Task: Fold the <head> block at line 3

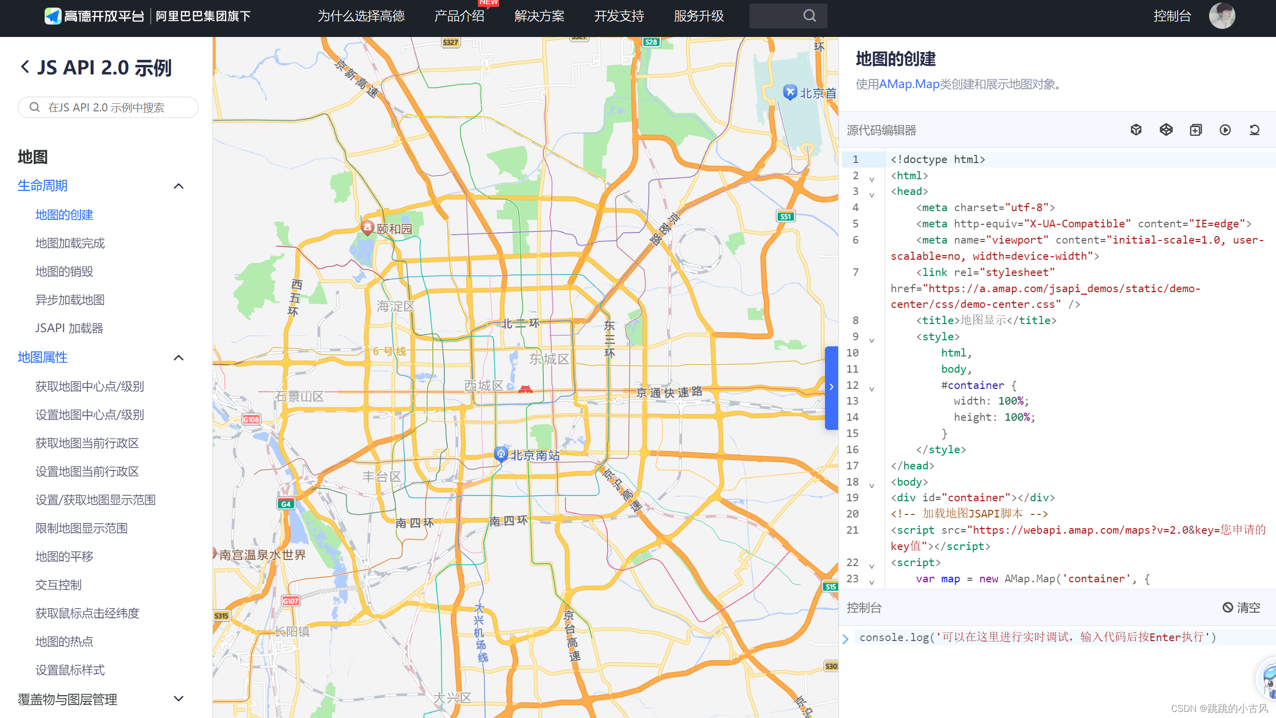Action: 872,195
